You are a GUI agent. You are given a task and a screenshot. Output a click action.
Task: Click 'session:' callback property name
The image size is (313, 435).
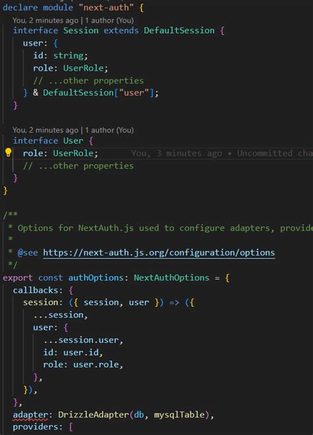[43, 302]
